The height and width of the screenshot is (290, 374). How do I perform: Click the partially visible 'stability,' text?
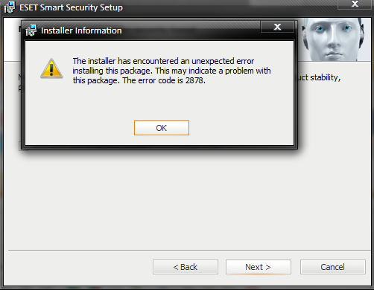(x=326, y=77)
